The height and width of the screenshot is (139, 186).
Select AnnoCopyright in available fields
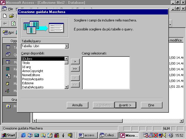(43, 71)
